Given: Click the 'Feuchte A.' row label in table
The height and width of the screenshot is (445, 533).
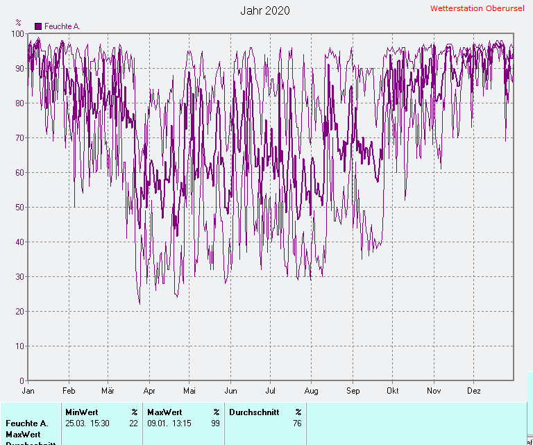Looking at the screenshot, I should click(27, 423).
